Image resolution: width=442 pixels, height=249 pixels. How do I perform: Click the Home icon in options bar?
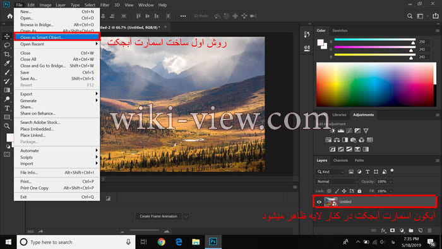pyautogui.click(x=10, y=16)
